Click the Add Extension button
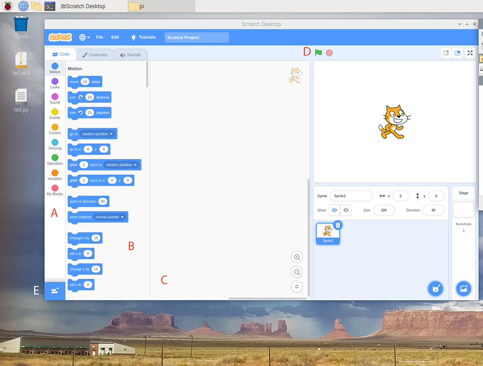The height and width of the screenshot is (366, 483). click(x=55, y=291)
